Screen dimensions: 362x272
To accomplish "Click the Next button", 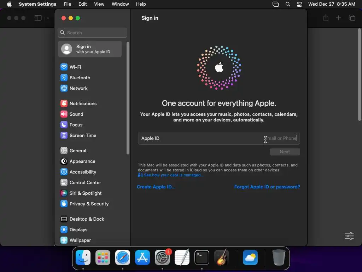I will (x=285, y=152).
